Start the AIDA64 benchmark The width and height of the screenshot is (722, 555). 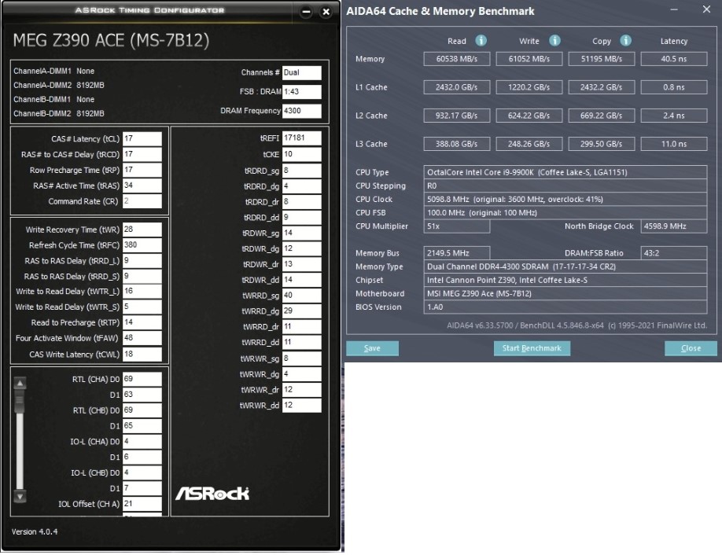coord(532,348)
